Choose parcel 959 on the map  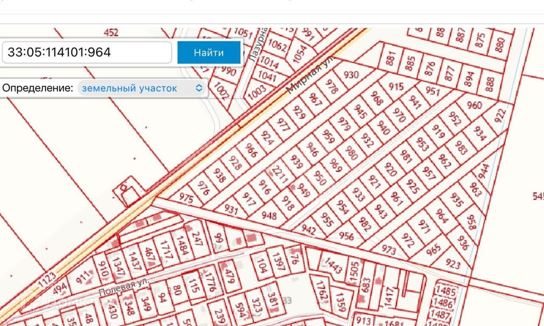(x=328, y=137)
